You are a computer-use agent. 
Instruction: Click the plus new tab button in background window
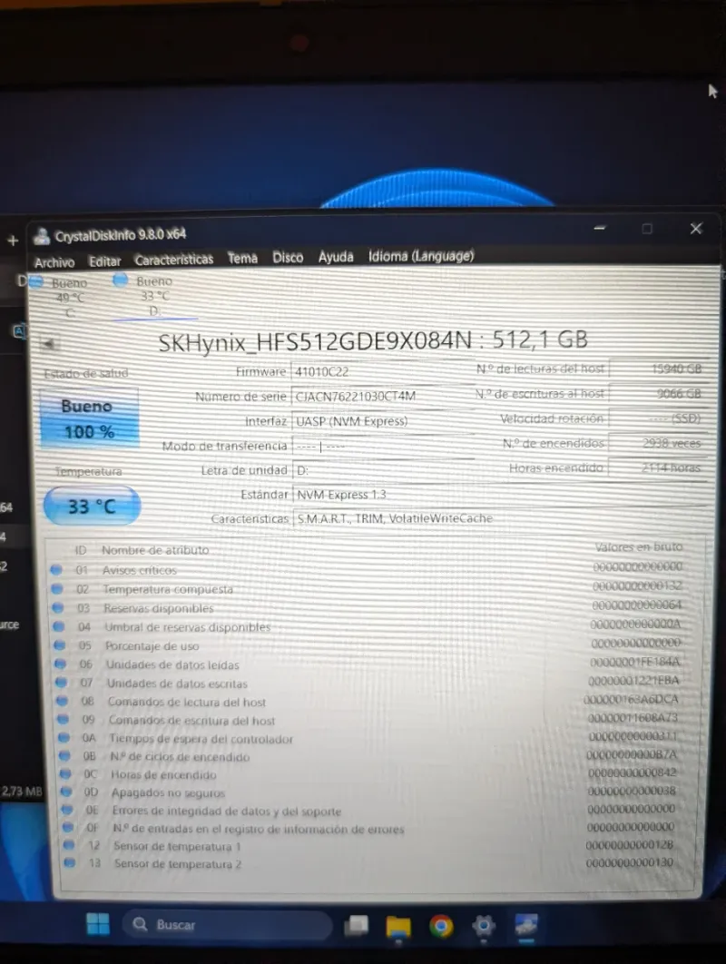pyautogui.click(x=13, y=241)
